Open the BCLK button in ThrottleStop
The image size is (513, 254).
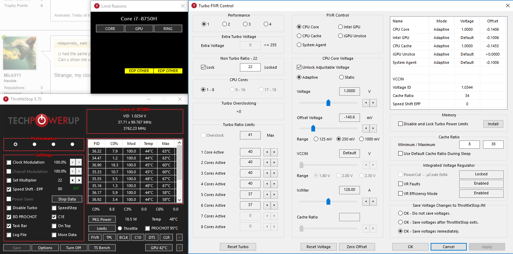point(123,237)
